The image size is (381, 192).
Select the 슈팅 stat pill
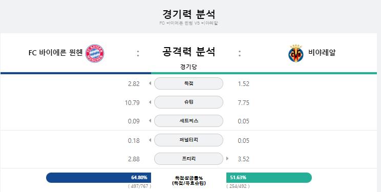188,102
